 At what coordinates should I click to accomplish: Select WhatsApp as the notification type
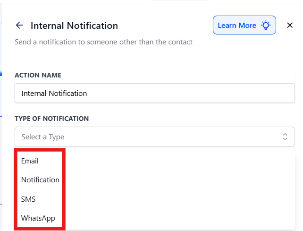pos(38,218)
